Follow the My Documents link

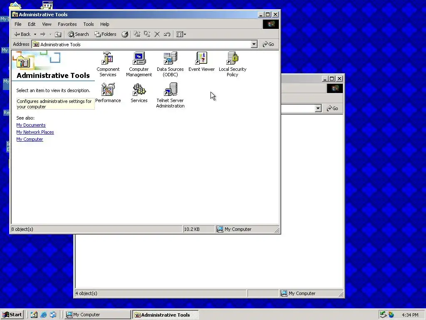(31, 125)
